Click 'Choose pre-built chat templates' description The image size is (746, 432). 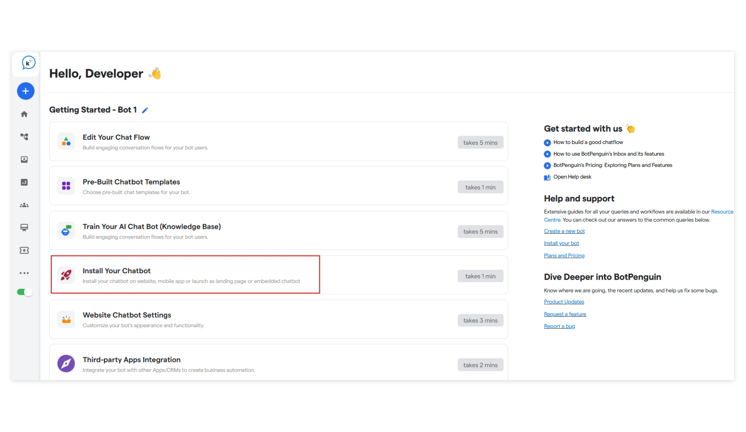coord(136,192)
